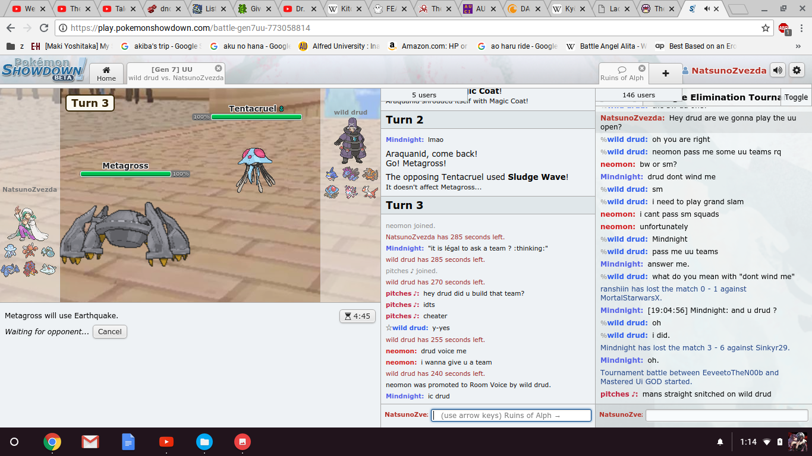Viewport: 812px width, 456px height.
Task: Click the battle timer button showing 4:45
Action: point(357,316)
